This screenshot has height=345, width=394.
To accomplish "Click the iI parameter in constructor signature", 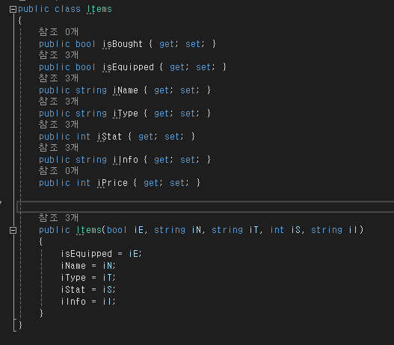I will [x=353, y=230].
